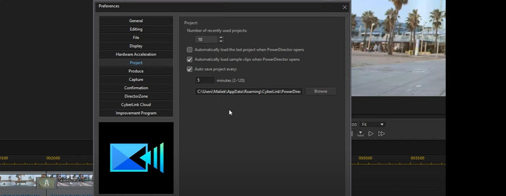Screen dimensions: 506x196
Task: Open the seek-by unit dropdown icon
Action: (x=360, y=134)
